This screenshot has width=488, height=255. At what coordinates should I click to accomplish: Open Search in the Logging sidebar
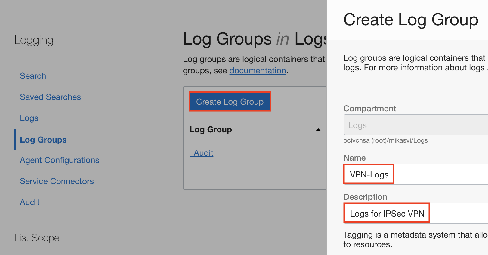coord(33,76)
